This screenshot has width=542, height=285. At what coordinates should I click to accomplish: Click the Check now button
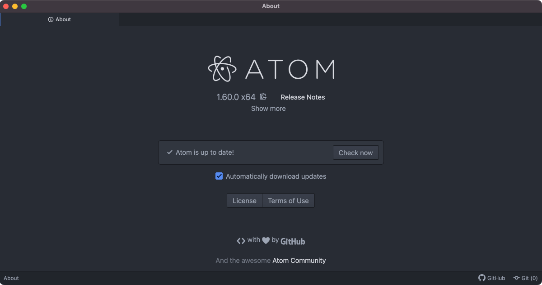(355, 152)
